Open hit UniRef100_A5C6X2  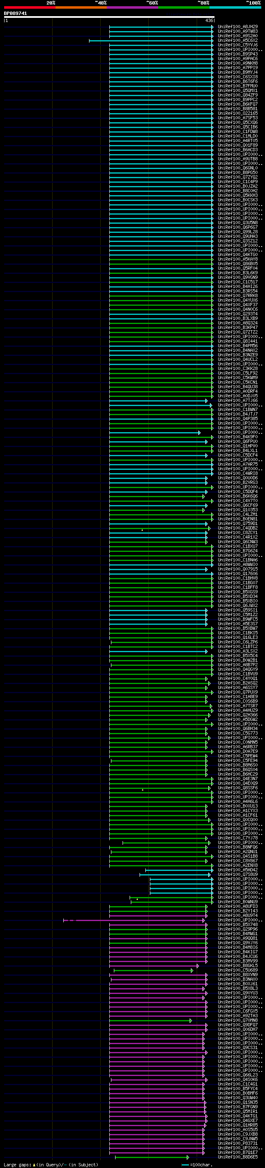pos(238,40)
